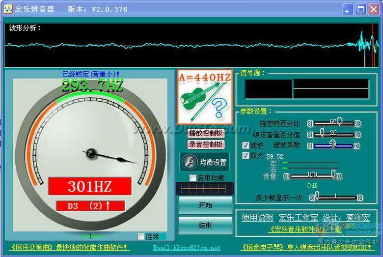Screen dimensions: 383x257
Task: Decrease 多少帧显示一次 with left arrow
Action: pos(312,198)
